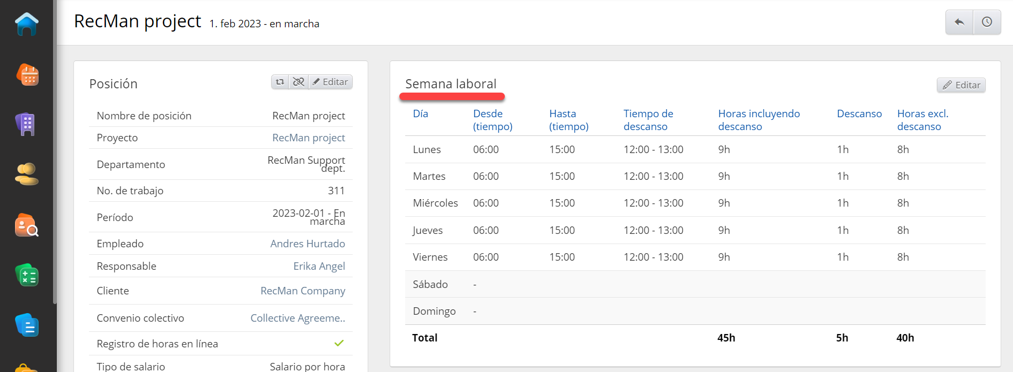Open the green calculator icon
Screen dimensions: 1013x372
(x=27, y=275)
